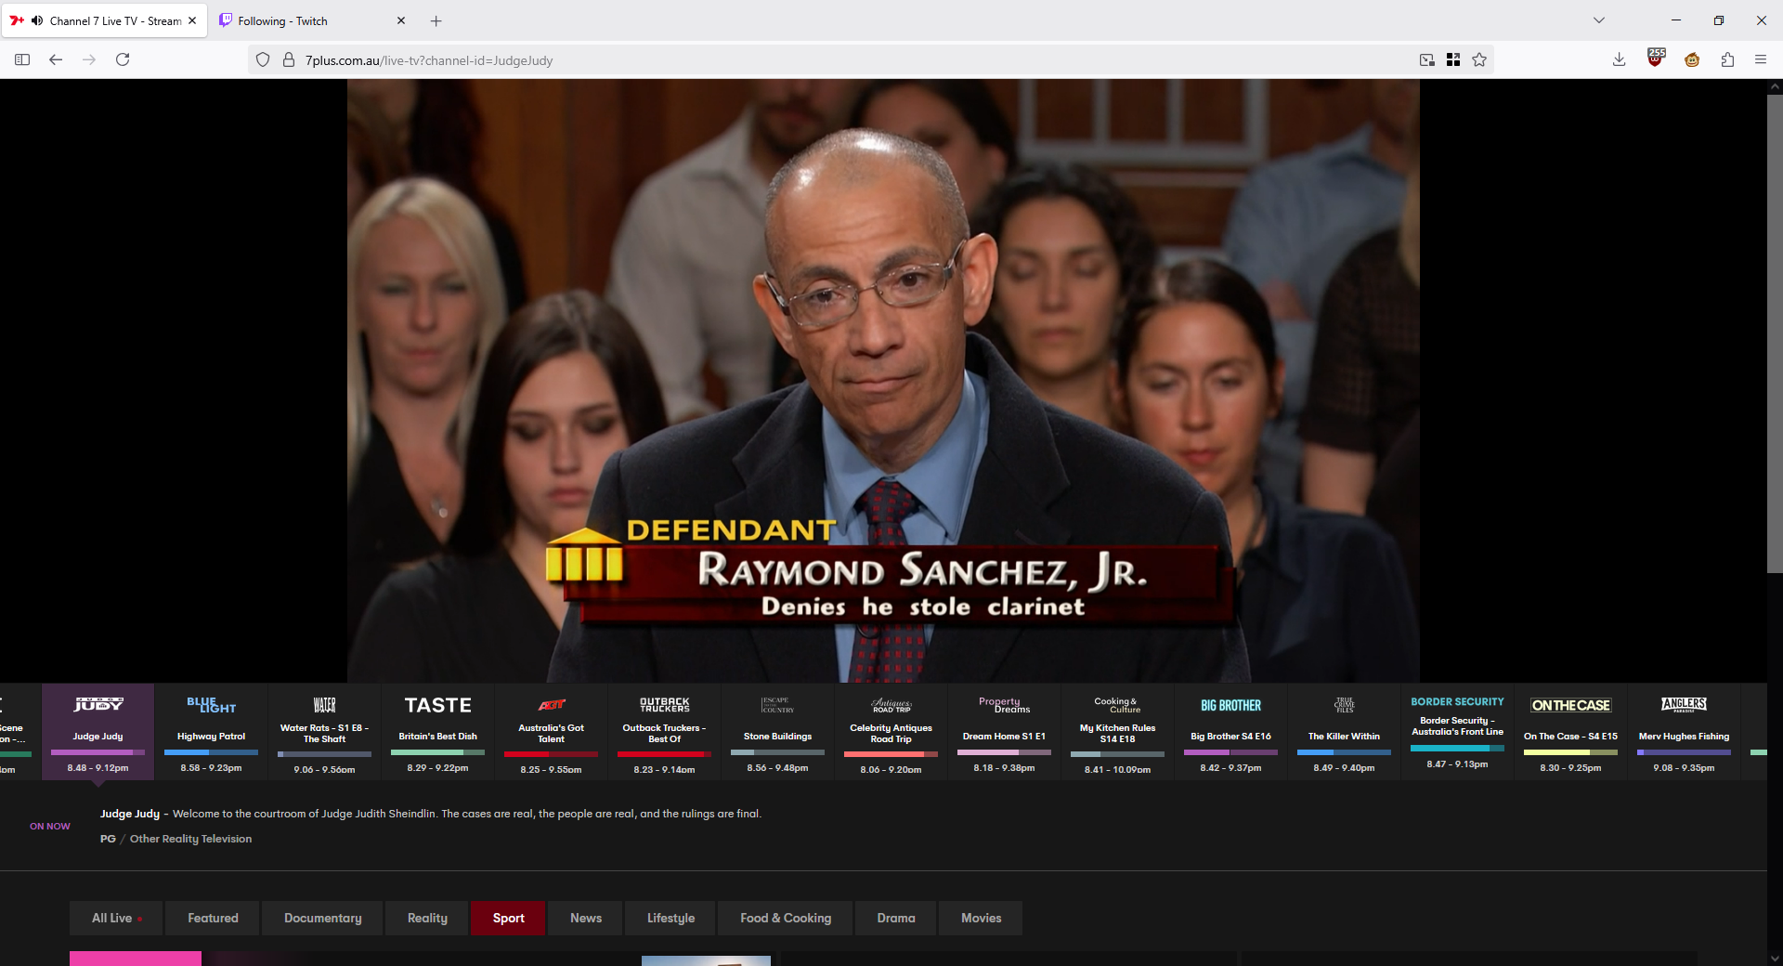
Task: Click the Judge Judy channel logo
Action: [x=98, y=705]
